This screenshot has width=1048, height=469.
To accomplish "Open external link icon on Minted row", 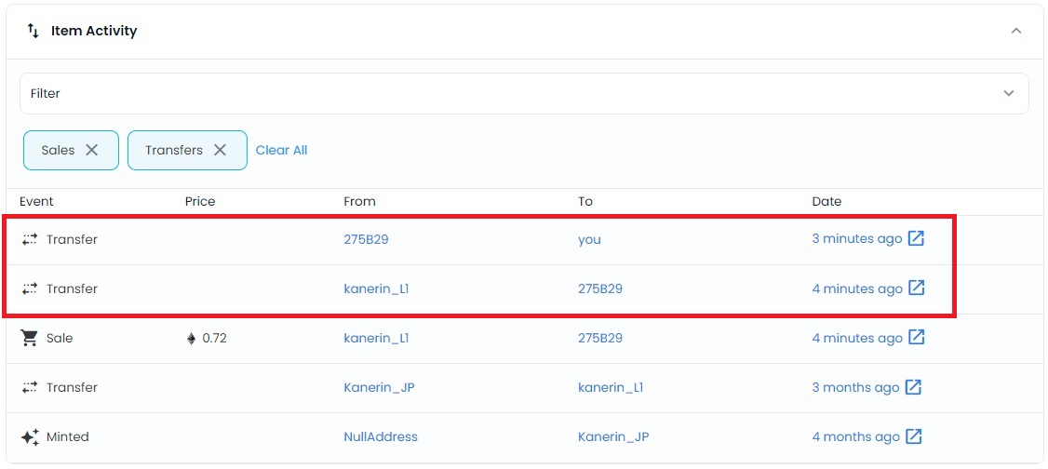I will click(x=913, y=436).
